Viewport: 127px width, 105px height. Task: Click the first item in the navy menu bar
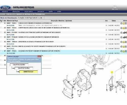[x=5, y=11]
